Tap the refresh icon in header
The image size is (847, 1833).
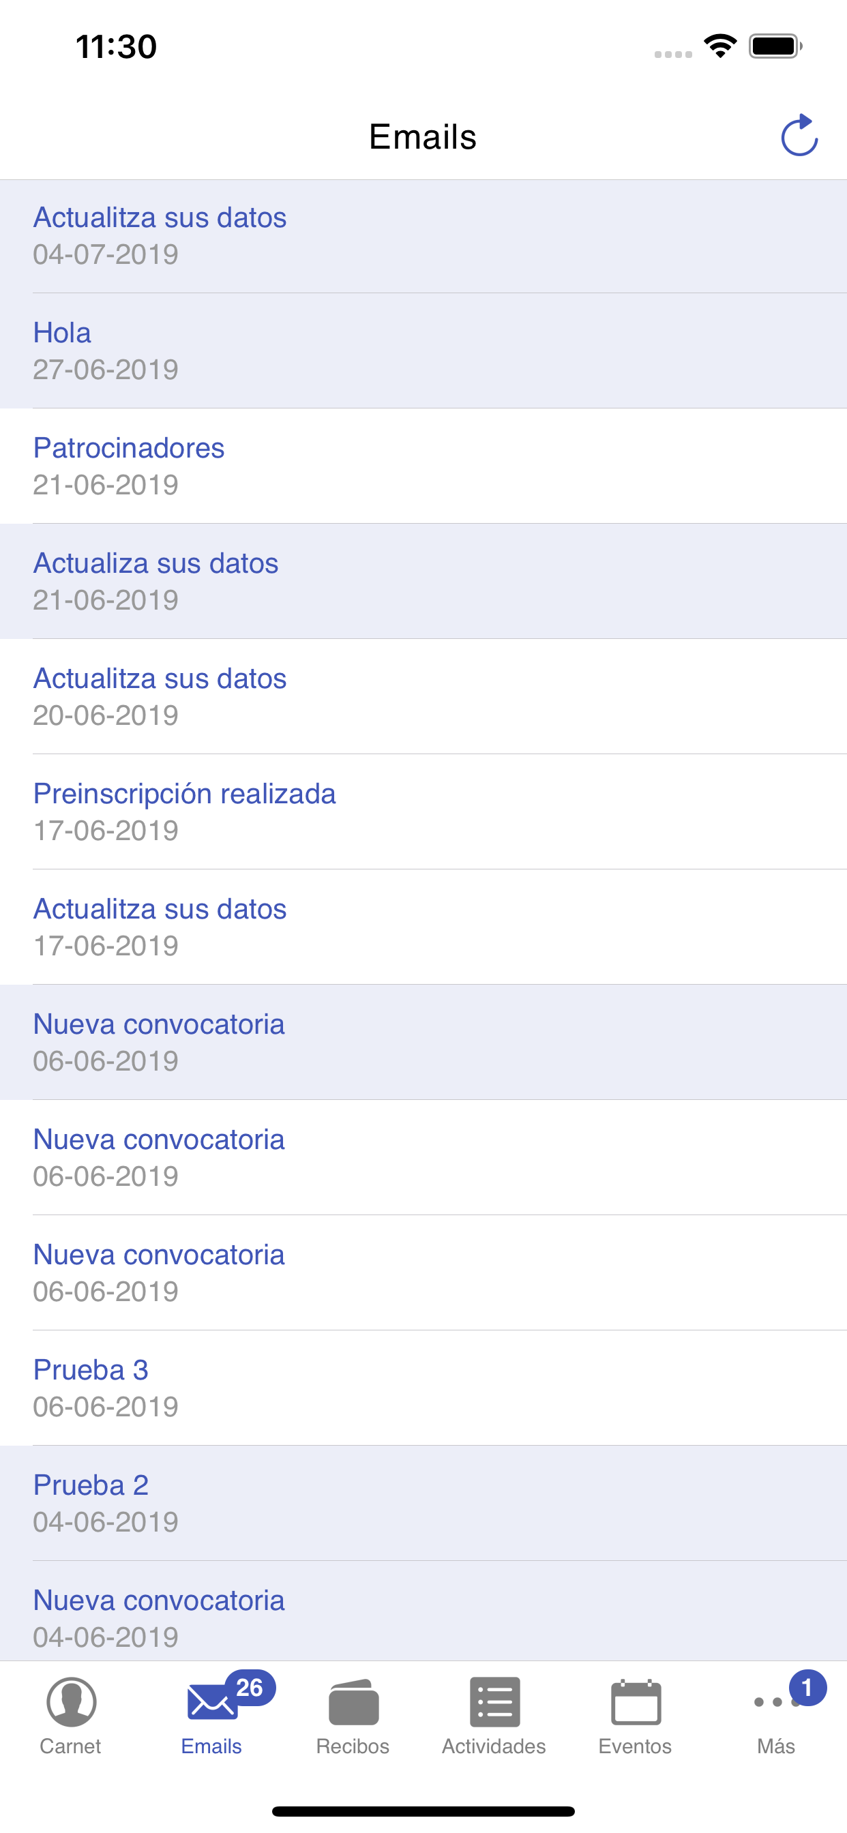coord(799,135)
